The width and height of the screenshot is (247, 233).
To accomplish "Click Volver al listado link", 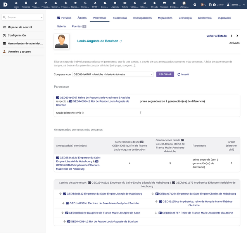I will tap(216, 36).
